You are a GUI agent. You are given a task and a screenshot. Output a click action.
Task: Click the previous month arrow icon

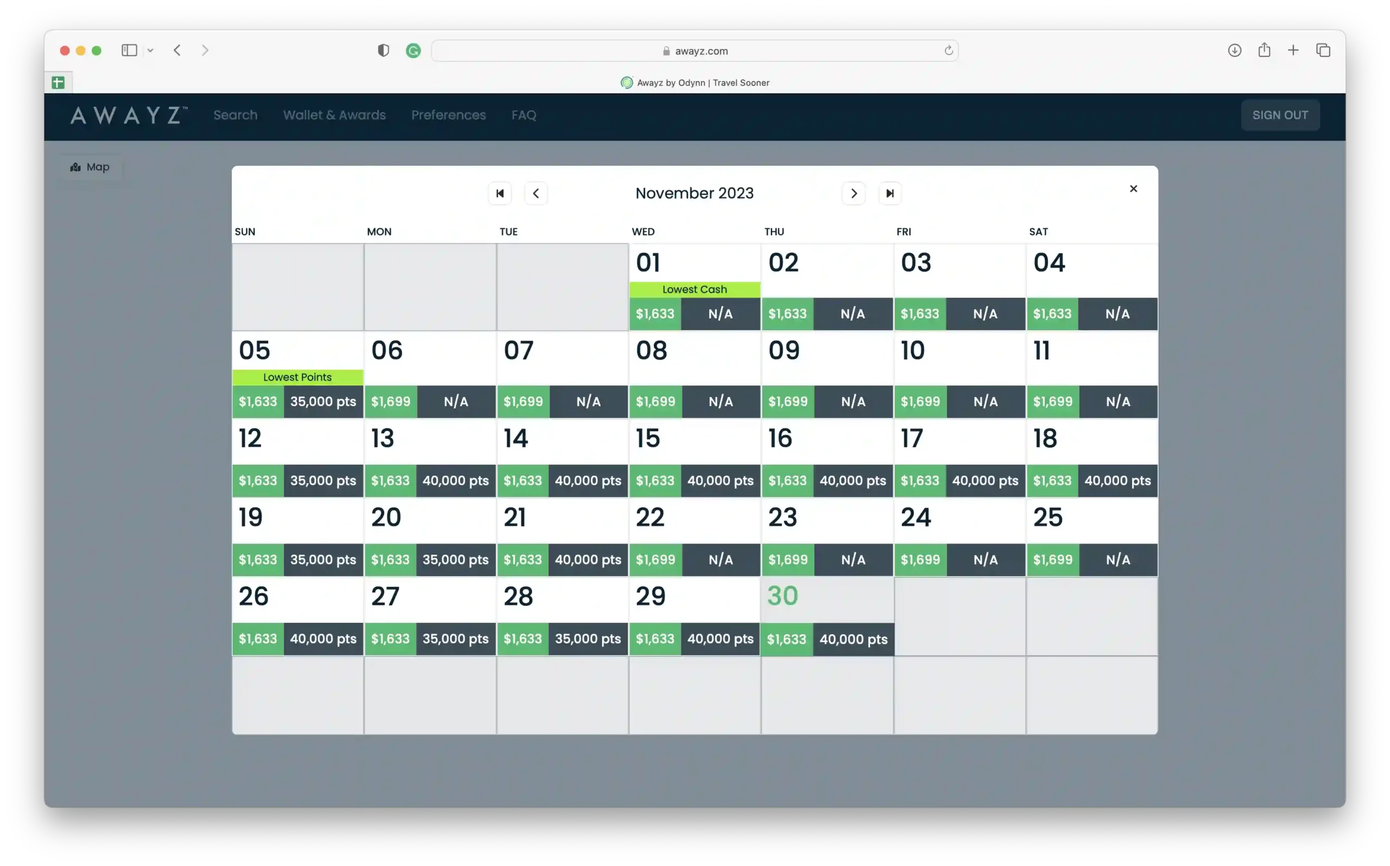[536, 193]
